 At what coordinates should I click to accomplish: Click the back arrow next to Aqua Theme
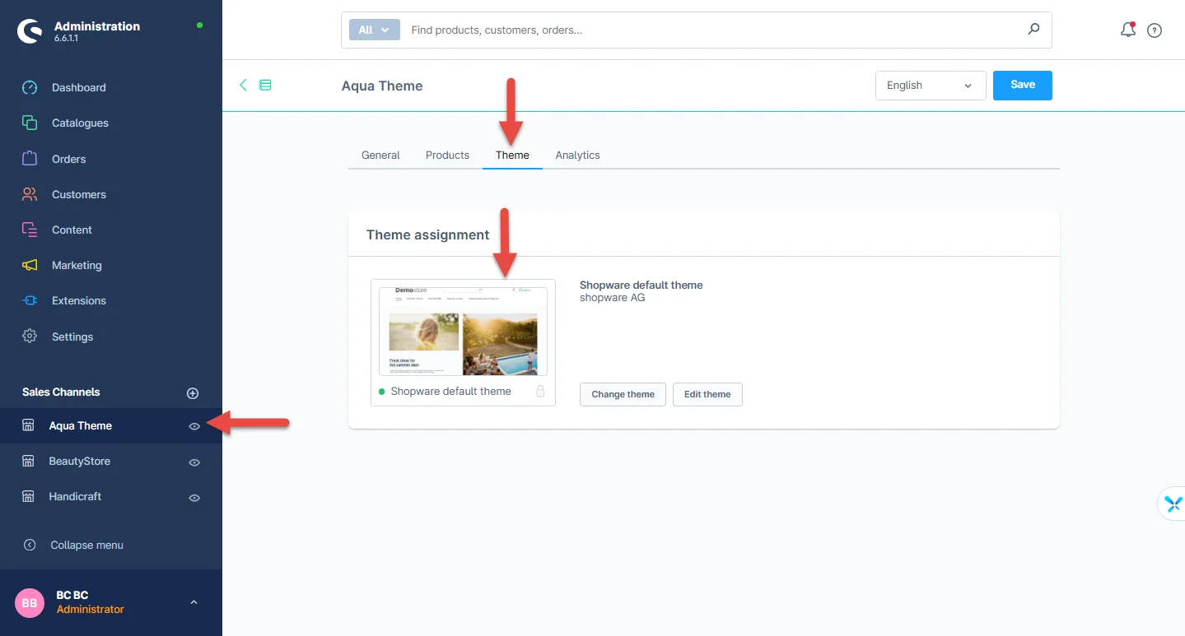[243, 85]
